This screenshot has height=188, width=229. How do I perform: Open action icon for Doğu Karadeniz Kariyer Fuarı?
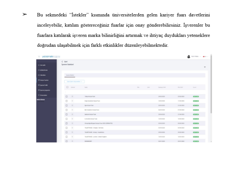tap(72, 101)
